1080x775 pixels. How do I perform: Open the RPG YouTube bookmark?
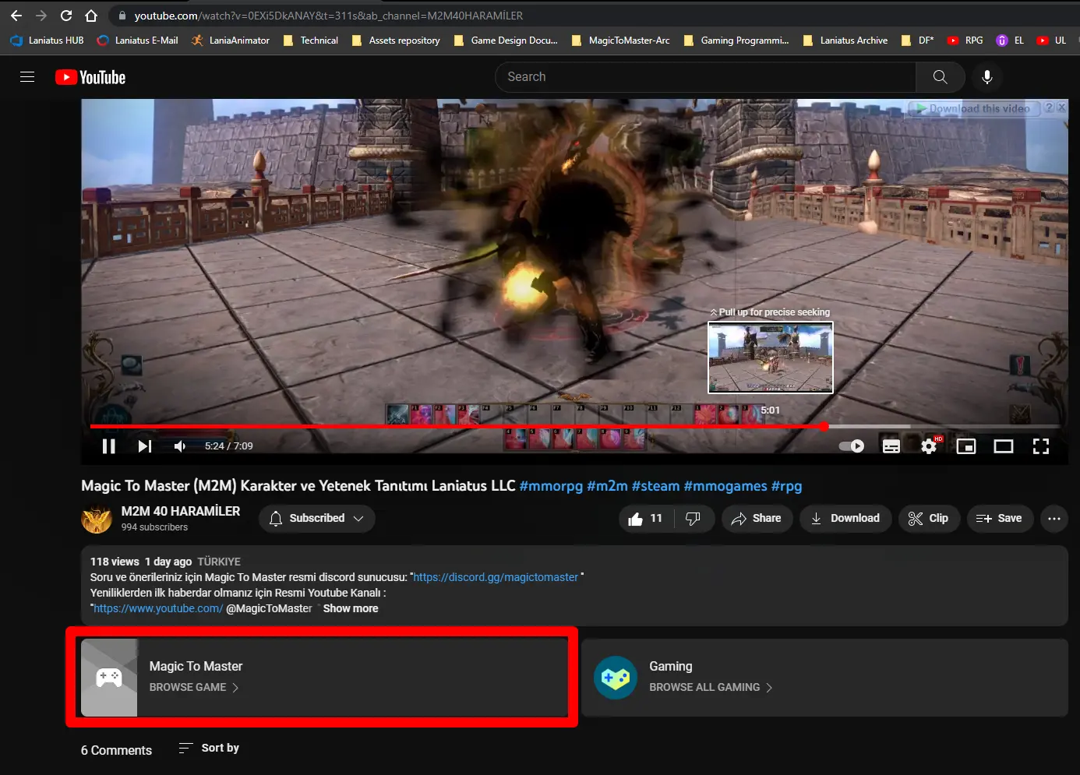(x=965, y=41)
